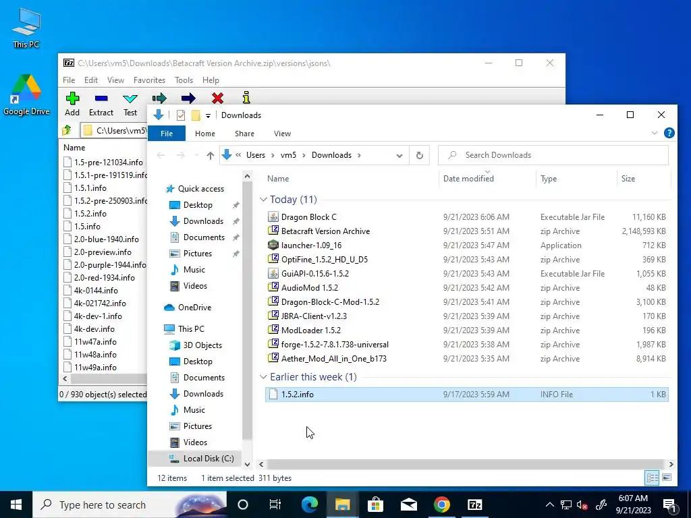Open the Windows Start menu
The height and width of the screenshot is (518, 691).
click(x=16, y=505)
